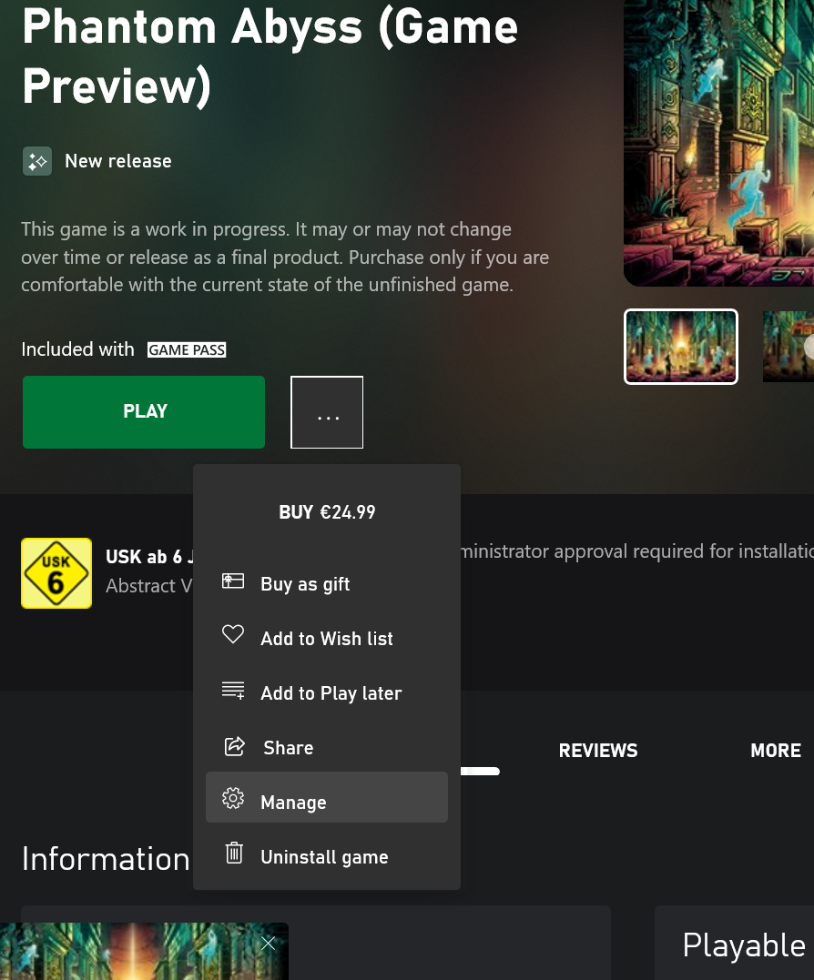
Task: Open Manage from the context menu
Action: click(327, 797)
